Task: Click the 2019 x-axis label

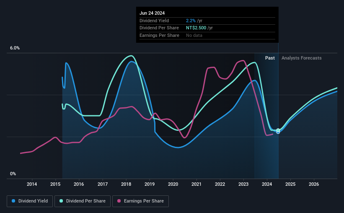Action: tap(150, 184)
